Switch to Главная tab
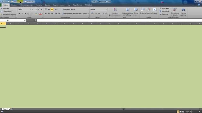Screen dimensions: 202x113 tap(5, 5)
